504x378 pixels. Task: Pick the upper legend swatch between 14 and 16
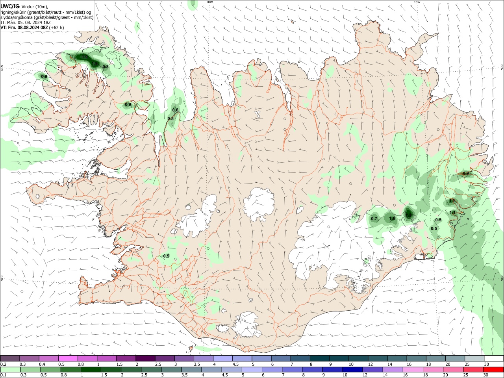pyautogui.click(x=397, y=358)
